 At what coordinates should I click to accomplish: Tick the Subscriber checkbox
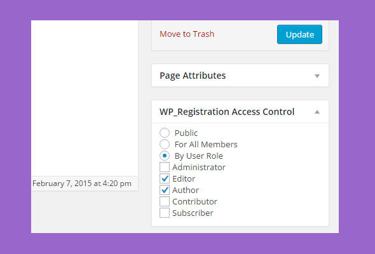pos(165,213)
